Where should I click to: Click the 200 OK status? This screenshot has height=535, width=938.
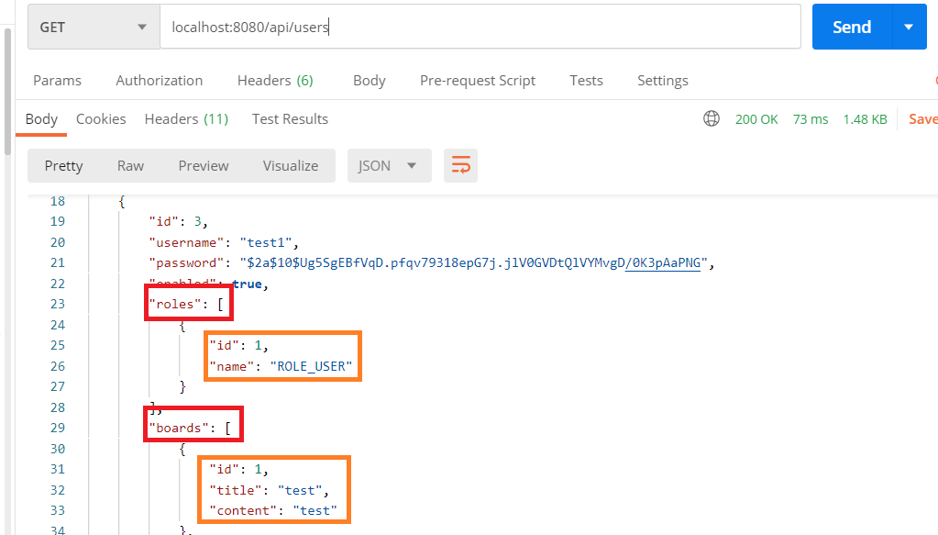tap(756, 119)
